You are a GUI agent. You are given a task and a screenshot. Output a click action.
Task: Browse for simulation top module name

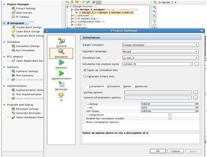[x=197, y=64]
